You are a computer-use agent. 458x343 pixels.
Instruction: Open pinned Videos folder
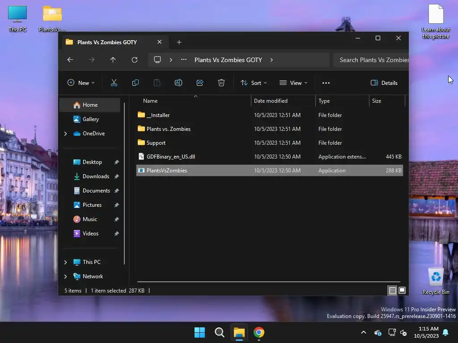point(89,234)
